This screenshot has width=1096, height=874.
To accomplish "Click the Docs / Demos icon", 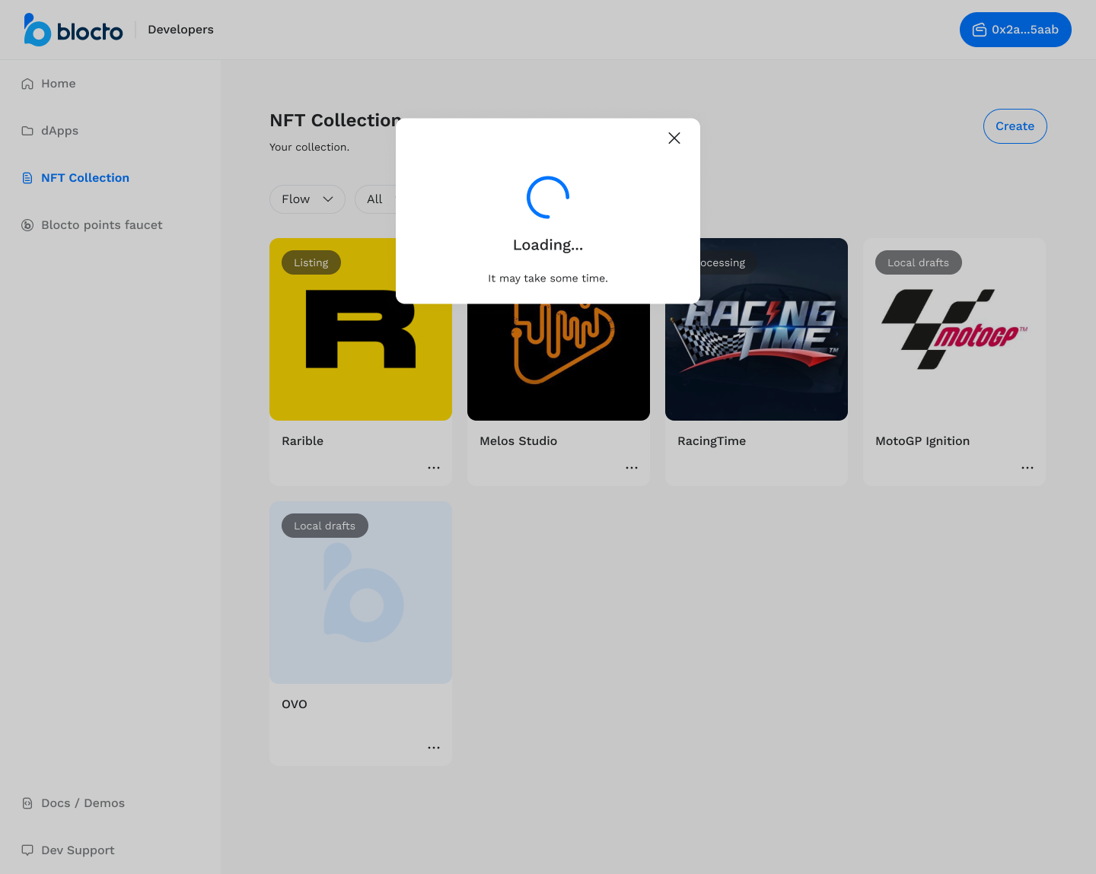I will pos(27,803).
